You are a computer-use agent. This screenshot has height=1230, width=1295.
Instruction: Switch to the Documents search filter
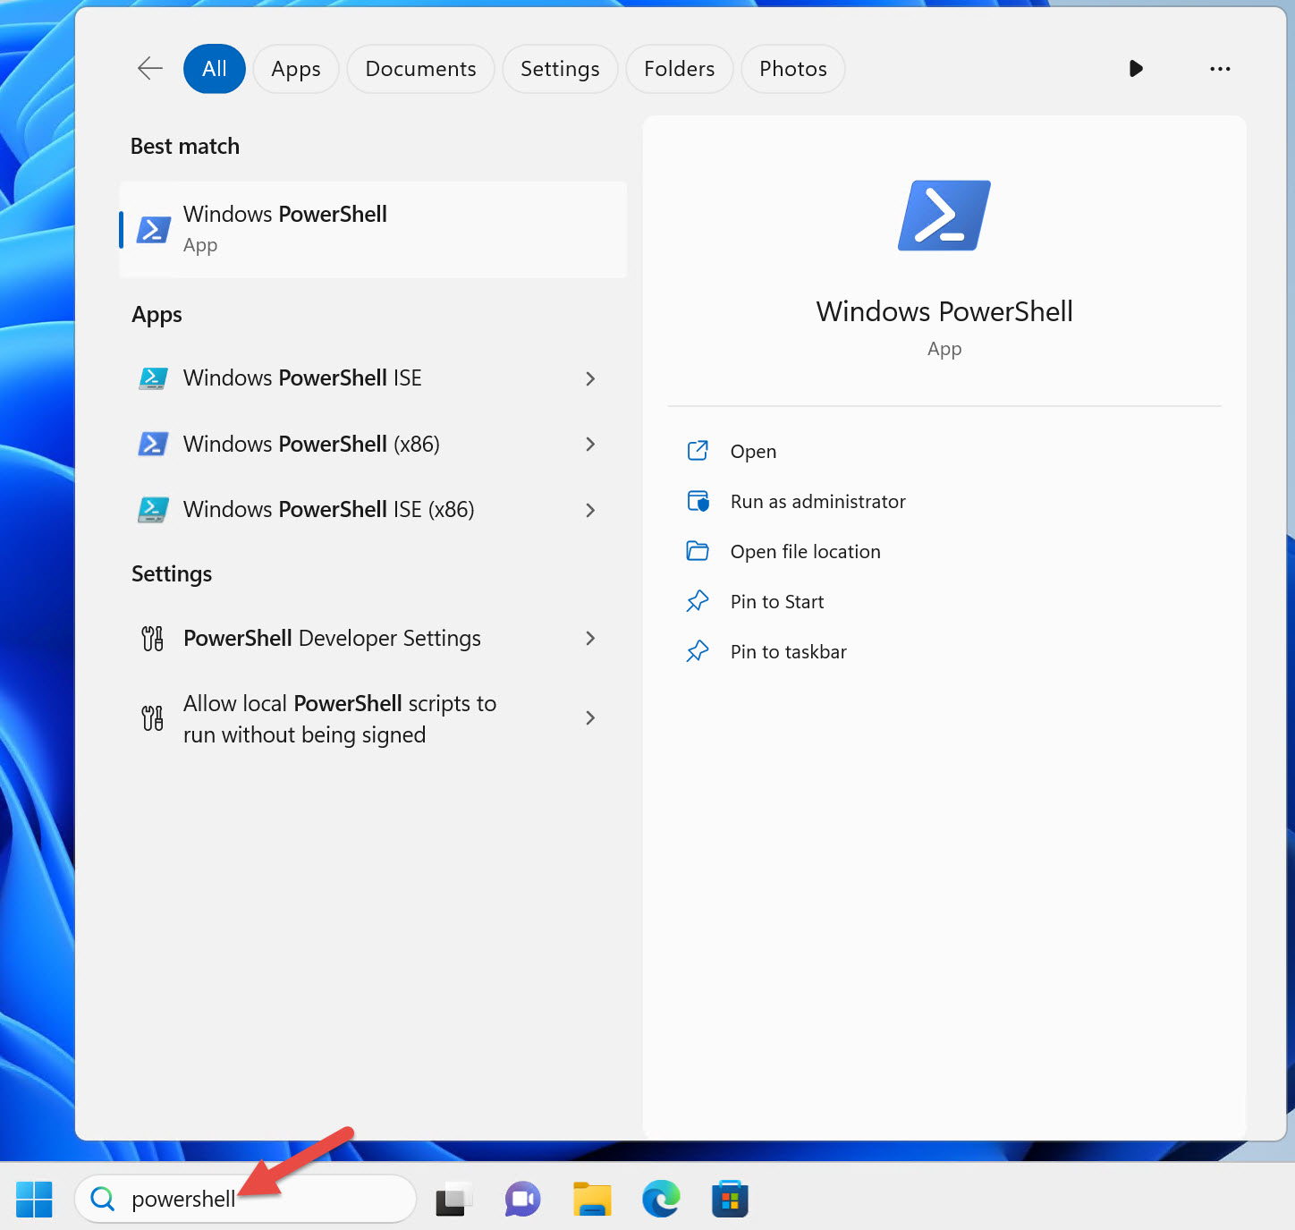(x=420, y=68)
